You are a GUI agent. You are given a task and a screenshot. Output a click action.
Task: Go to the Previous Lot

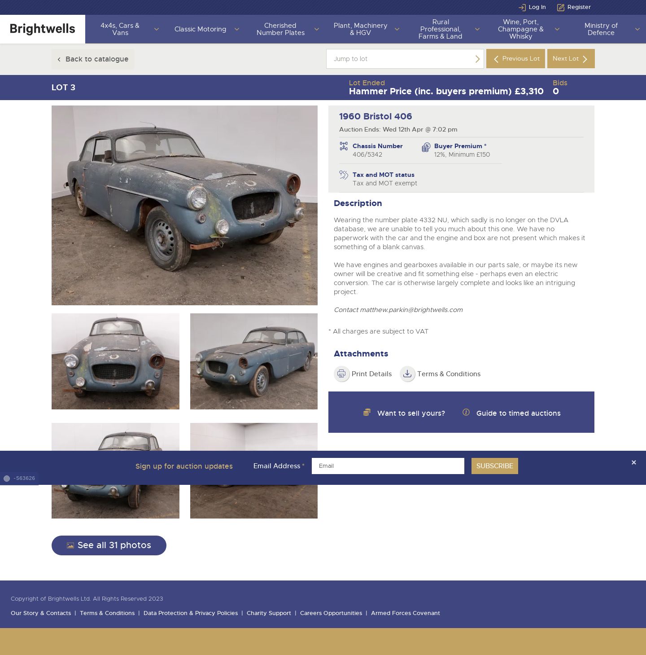click(x=515, y=59)
